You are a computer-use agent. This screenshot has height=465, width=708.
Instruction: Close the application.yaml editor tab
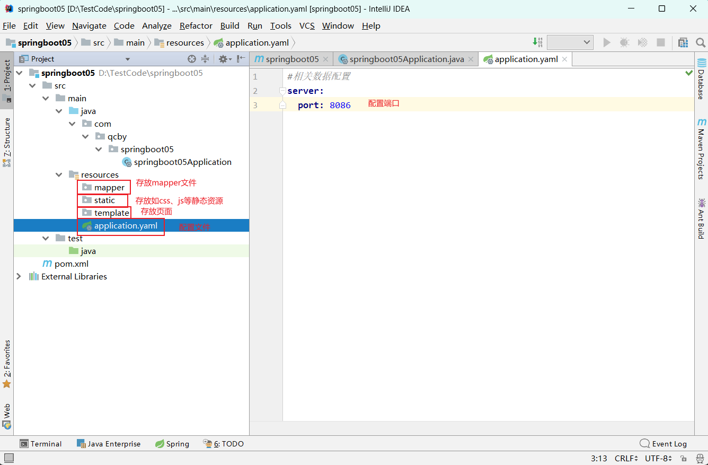click(564, 59)
